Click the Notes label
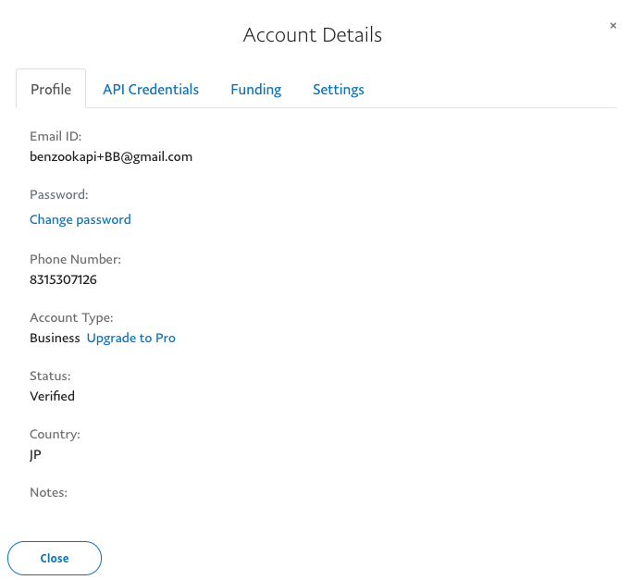This screenshot has width=631, height=580. click(49, 493)
